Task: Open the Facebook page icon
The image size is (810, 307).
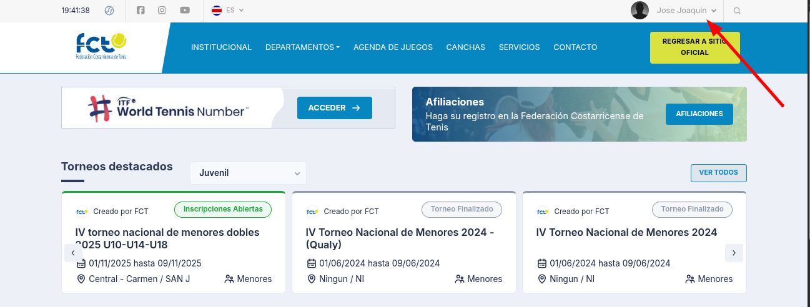Action: [141, 11]
